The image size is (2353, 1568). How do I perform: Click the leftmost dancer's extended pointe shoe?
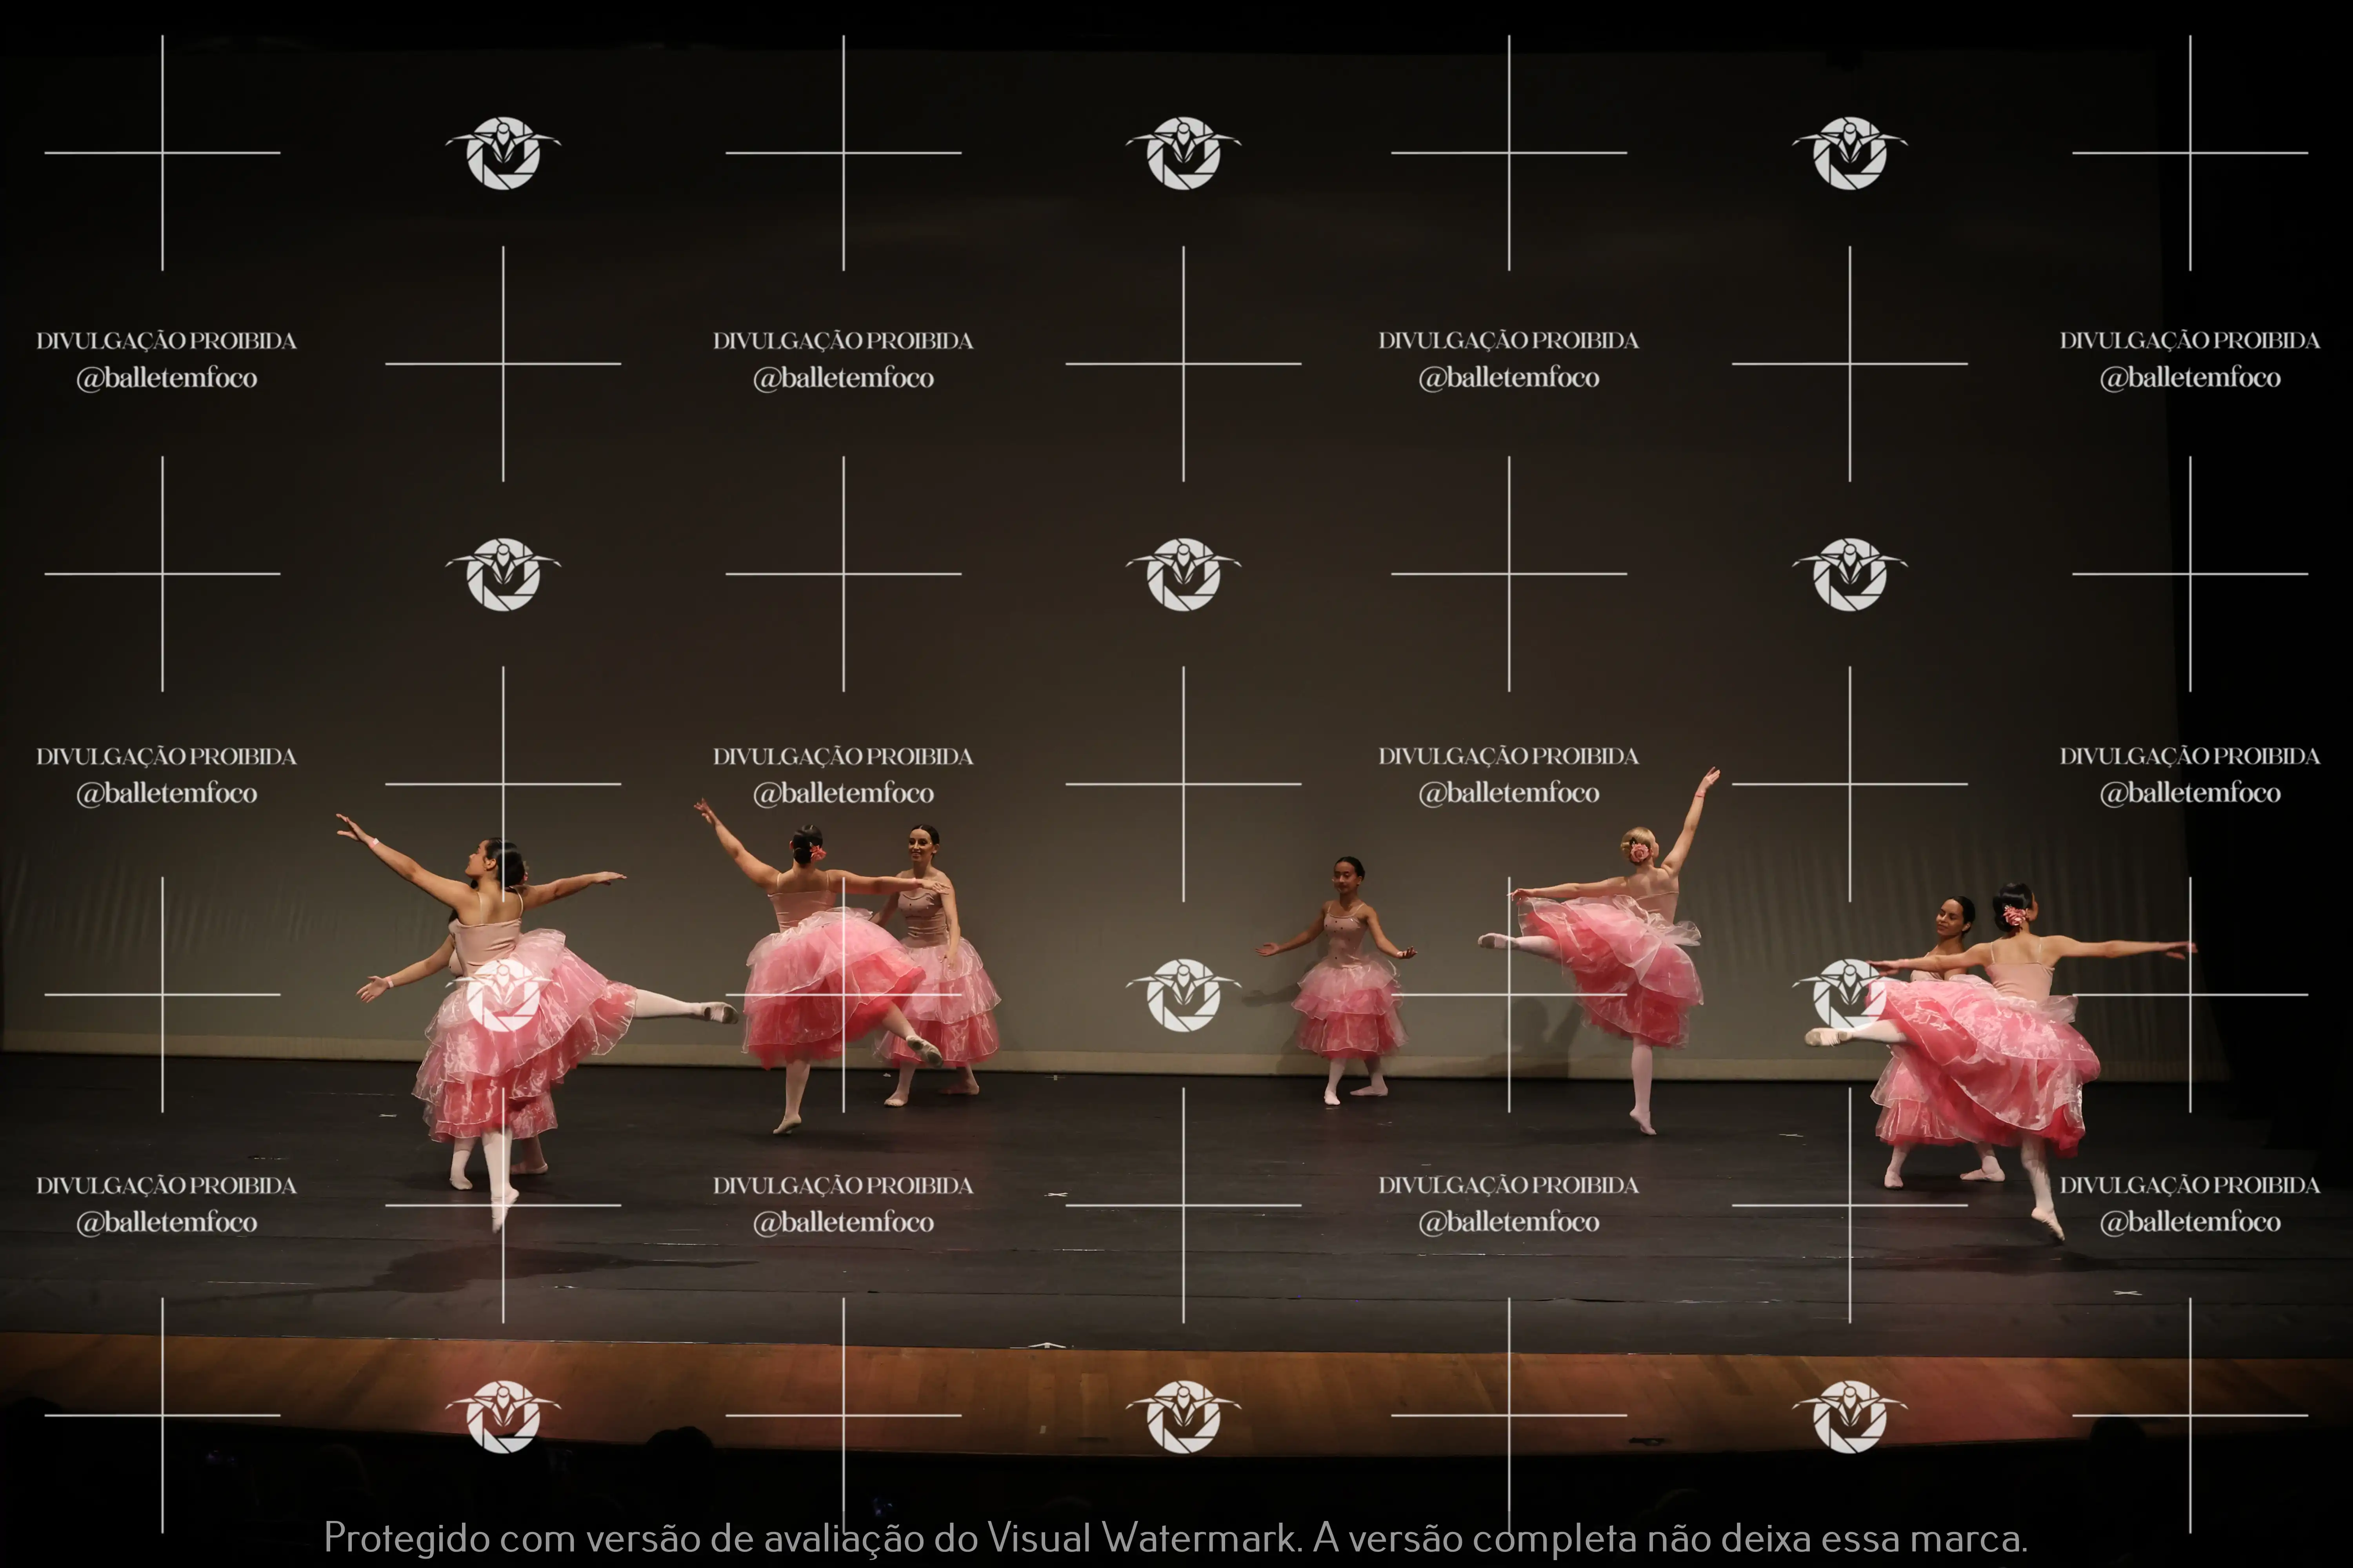point(720,1013)
